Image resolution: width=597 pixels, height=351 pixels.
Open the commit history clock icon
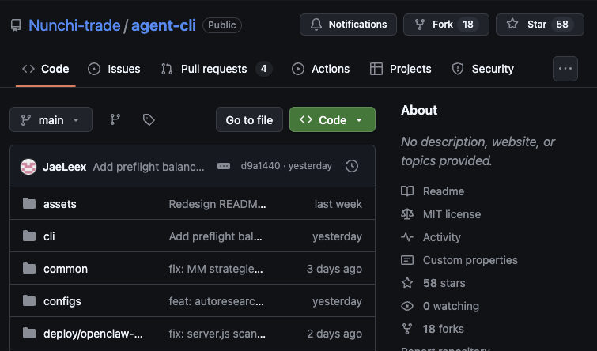pyautogui.click(x=352, y=166)
